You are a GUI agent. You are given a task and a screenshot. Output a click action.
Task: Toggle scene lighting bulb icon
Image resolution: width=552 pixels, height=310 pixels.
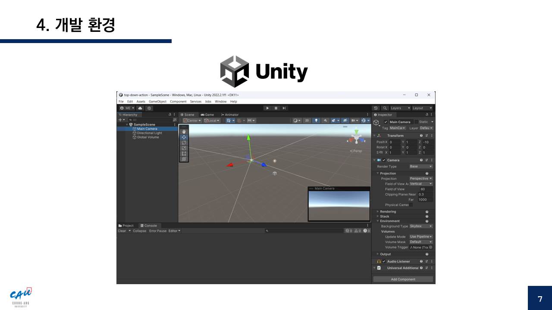point(316,121)
